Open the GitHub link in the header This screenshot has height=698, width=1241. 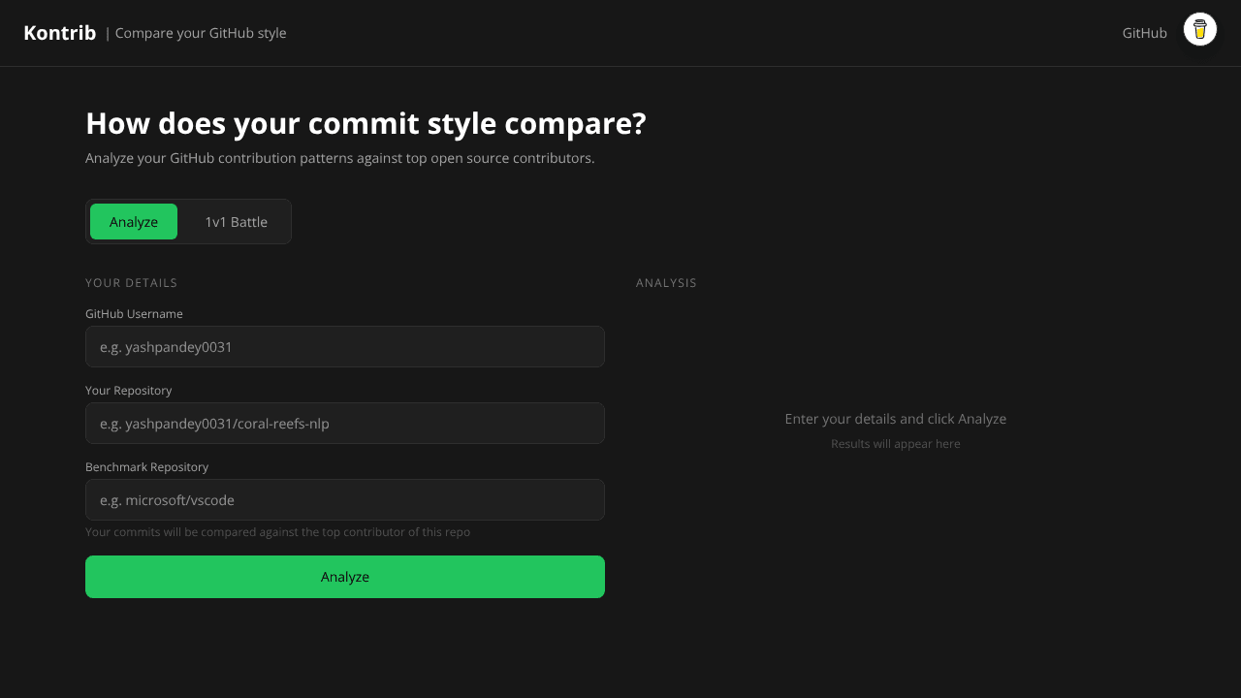[x=1144, y=33]
